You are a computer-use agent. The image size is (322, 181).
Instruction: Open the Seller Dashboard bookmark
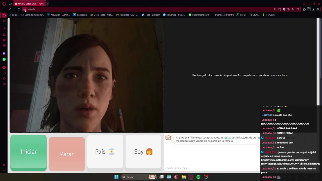(198, 15)
